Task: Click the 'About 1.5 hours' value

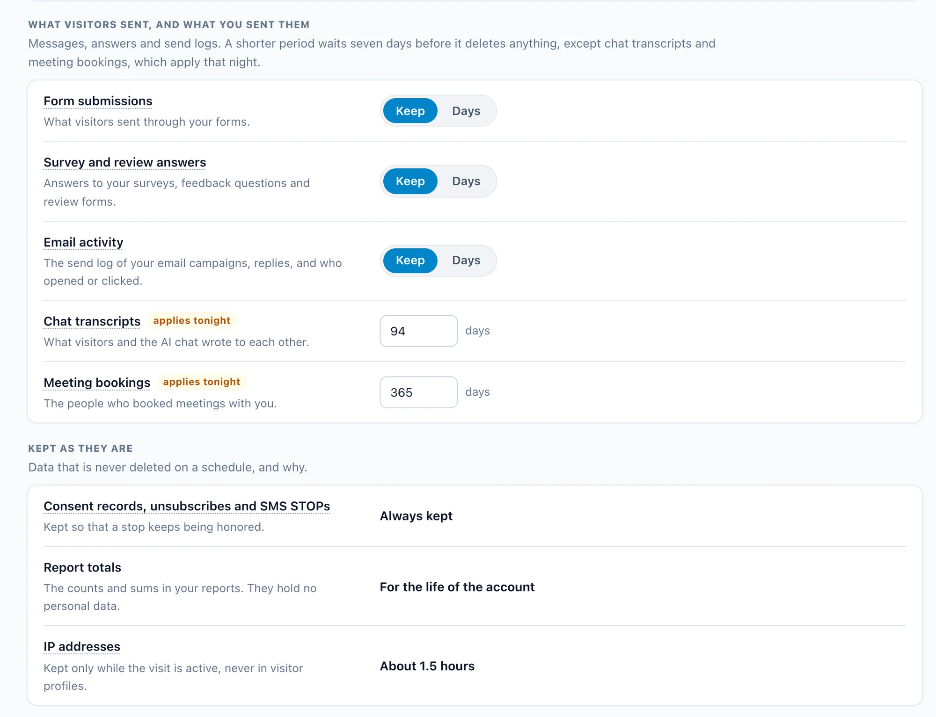Action: (427, 666)
